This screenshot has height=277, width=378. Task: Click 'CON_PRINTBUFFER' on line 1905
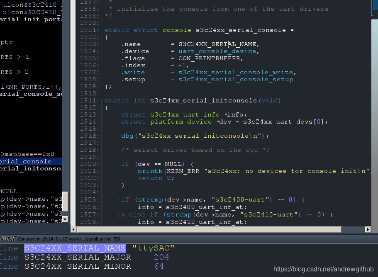[x=209, y=58]
